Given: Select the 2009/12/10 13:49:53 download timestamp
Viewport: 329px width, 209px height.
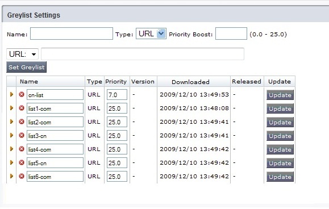Looking at the screenshot, I should (x=194, y=94).
